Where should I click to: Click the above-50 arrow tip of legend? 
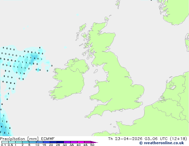click(94, 142)
